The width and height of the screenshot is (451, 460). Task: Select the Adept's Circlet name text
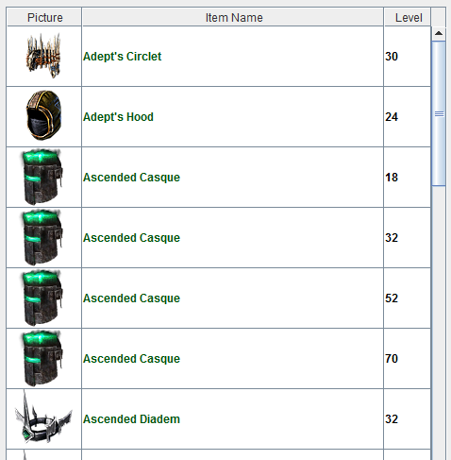click(x=122, y=57)
